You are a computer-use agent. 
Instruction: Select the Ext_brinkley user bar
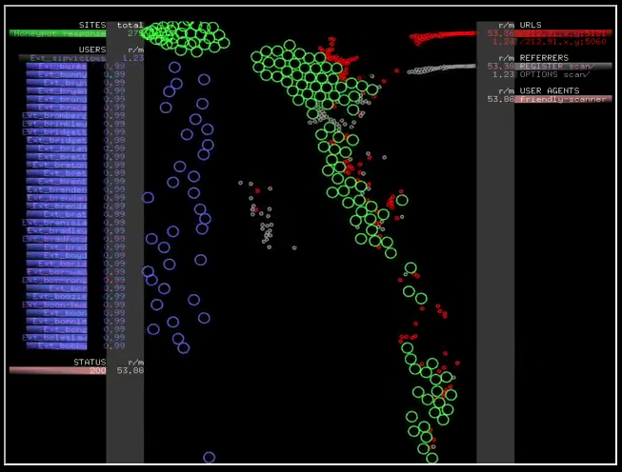click(55, 124)
